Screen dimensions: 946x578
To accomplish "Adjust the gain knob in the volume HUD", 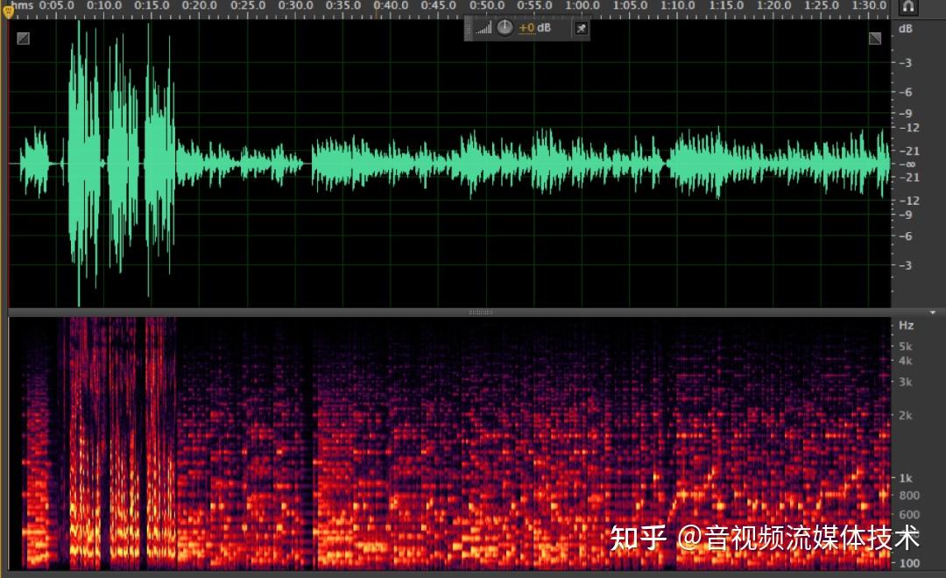I will coord(505,27).
